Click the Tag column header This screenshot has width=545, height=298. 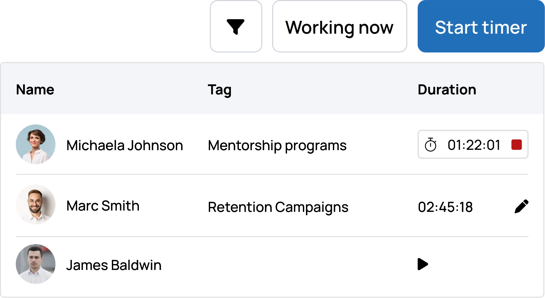point(220,89)
